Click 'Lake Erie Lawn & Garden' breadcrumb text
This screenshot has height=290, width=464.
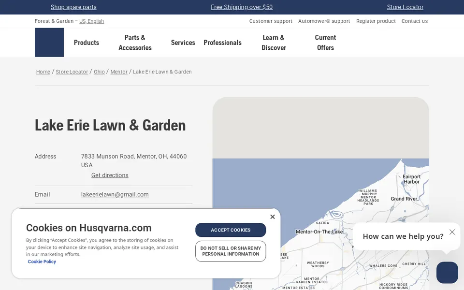(x=162, y=72)
